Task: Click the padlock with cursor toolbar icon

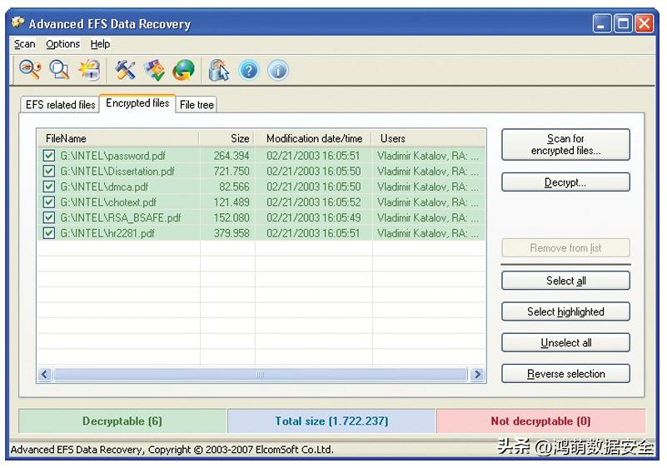Action: click(x=219, y=70)
